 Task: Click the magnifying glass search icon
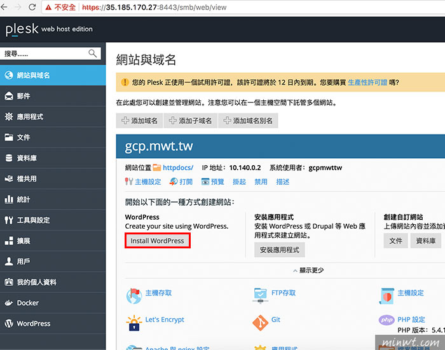[93, 53]
